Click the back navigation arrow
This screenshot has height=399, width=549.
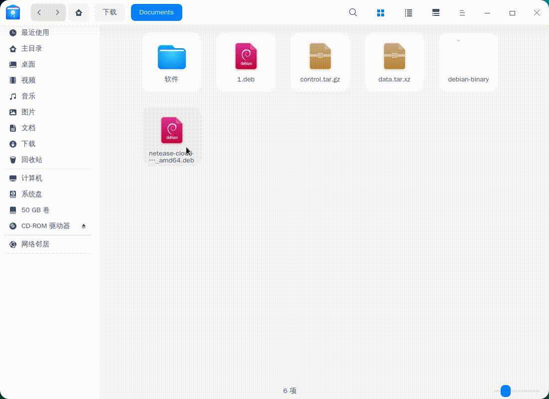point(39,12)
